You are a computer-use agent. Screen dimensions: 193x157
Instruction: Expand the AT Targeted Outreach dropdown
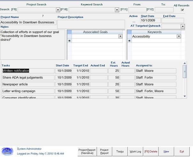(183, 26)
